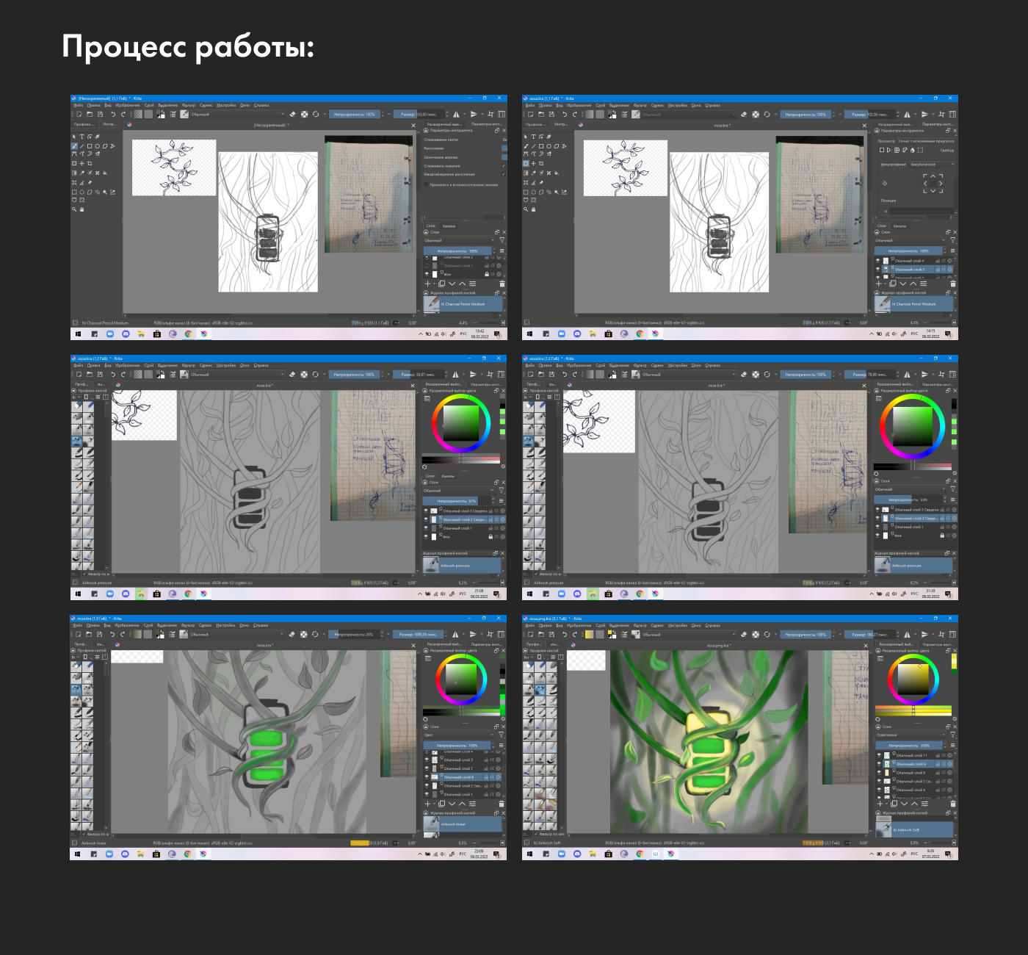
Task: Toggle visibility of 'Фон' layer in the top-left screenshot
Action: (x=427, y=274)
